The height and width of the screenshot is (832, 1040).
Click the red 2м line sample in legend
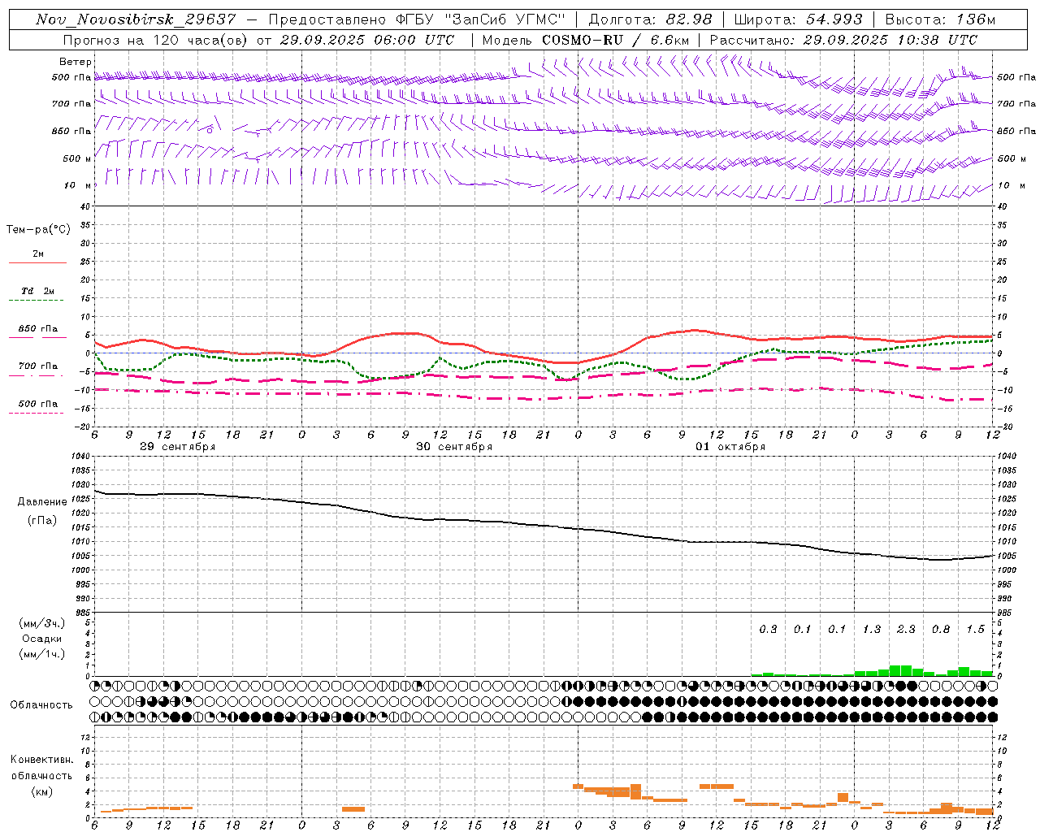tap(37, 262)
